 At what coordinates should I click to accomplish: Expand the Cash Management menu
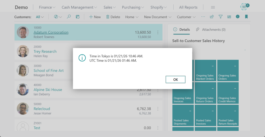(79, 7)
